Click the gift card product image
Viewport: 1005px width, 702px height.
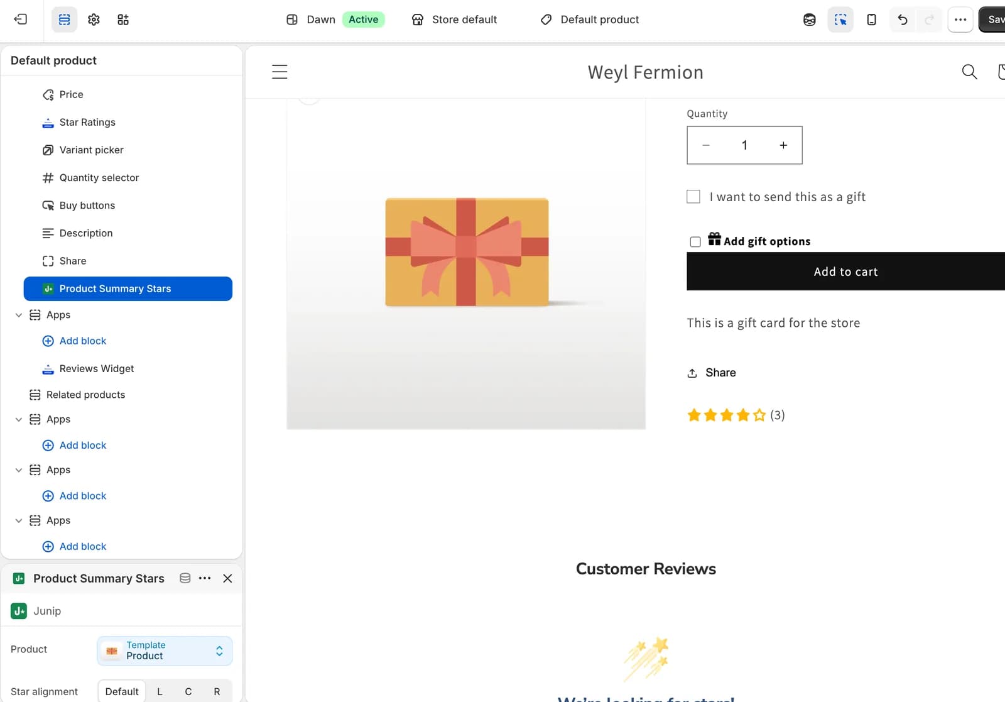466,264
